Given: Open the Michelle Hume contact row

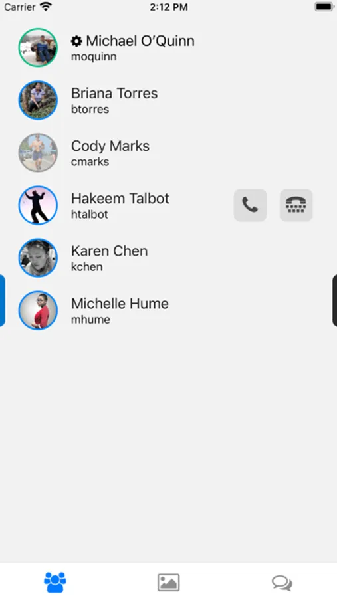Looking at the screenshot, I should click(x=168, y=310).
